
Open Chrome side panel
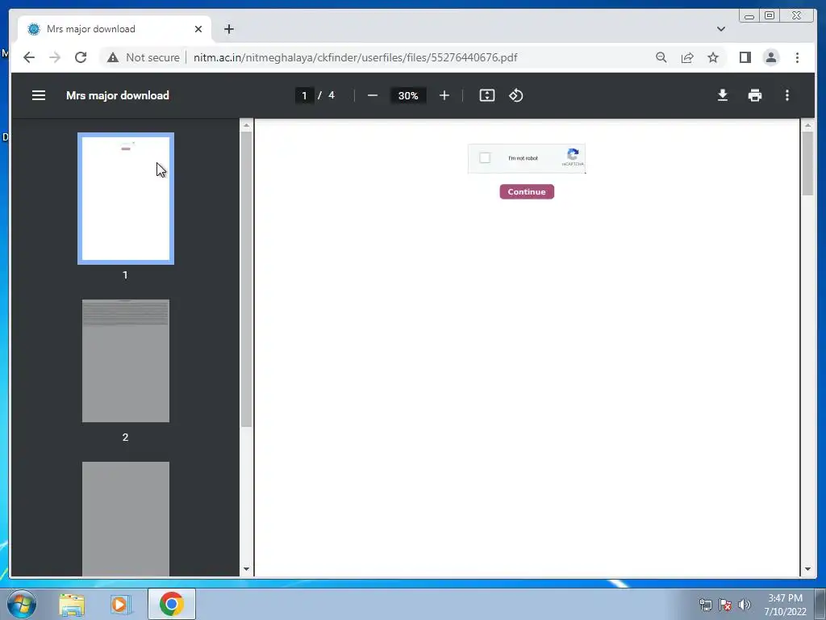(x=745, y=57)
